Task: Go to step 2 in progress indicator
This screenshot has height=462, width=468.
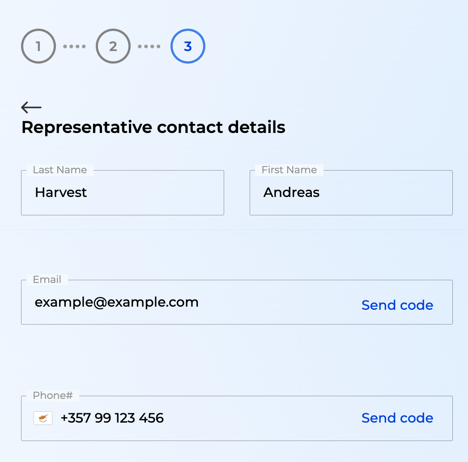Action: [x=113, y=46]
